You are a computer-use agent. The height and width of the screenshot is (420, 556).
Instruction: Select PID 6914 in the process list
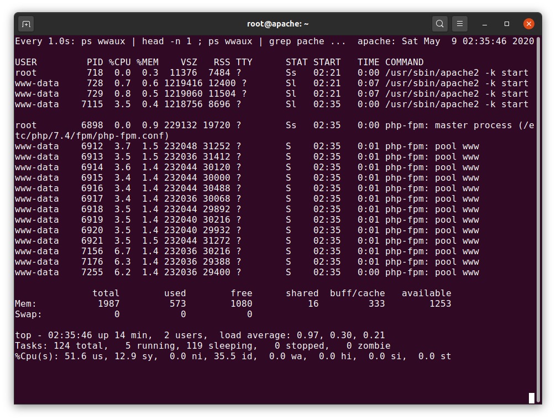coord(92,167)
